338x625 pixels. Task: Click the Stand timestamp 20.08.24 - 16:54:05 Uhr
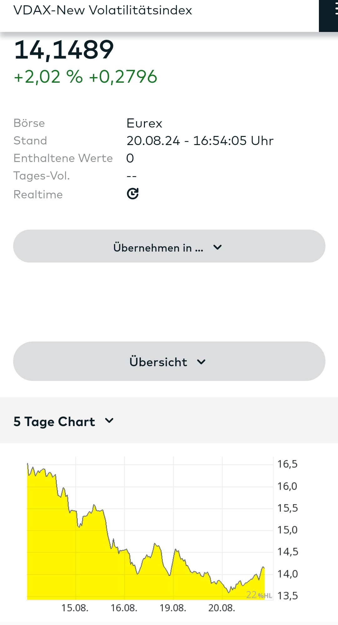pos(200,141)
